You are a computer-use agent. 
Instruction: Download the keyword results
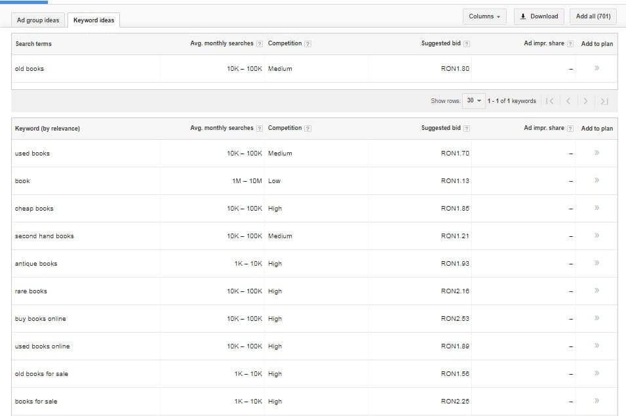coord(539,16)
